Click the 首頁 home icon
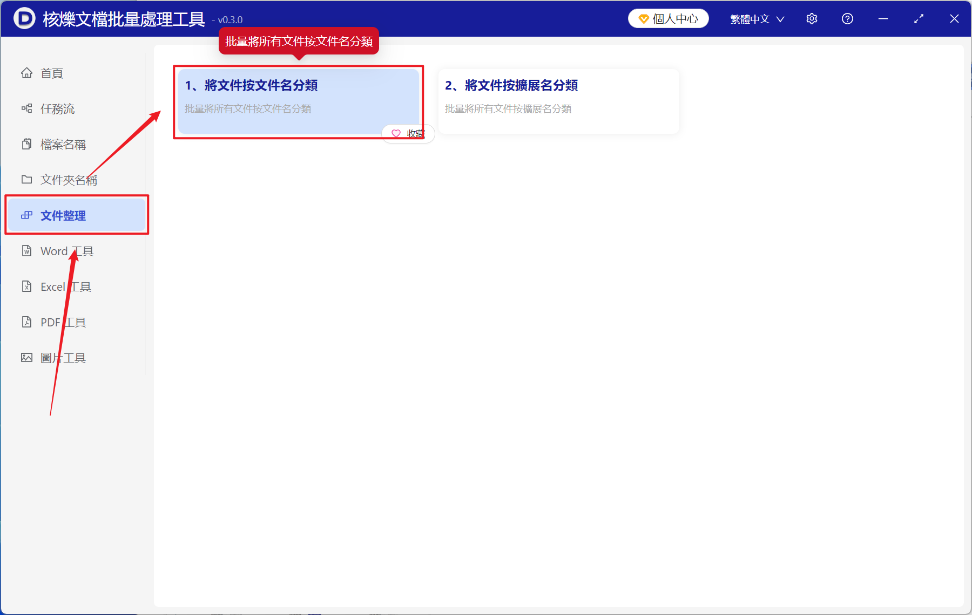Screen dimensions: 972x615 pos(26,73)
